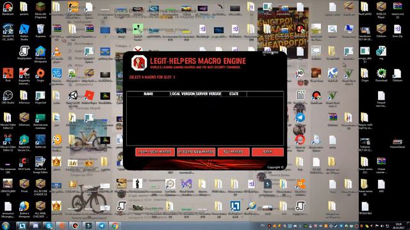Open Skype from the taskbar

[x=49, y=226]
